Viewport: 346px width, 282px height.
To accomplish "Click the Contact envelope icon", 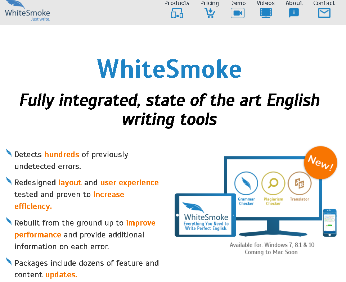I will pyautogui.click(x=324, y=13).
